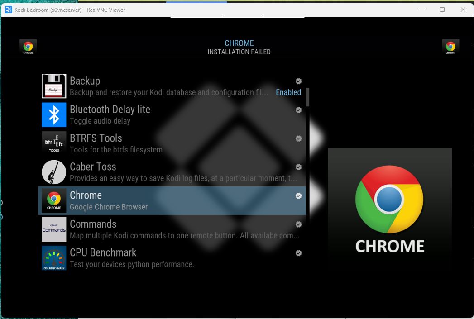Click the CHROME notification heading
Image resolution: width=474 pixels, height=319 pixels.
pyautogui.click(x=239, y=43)
